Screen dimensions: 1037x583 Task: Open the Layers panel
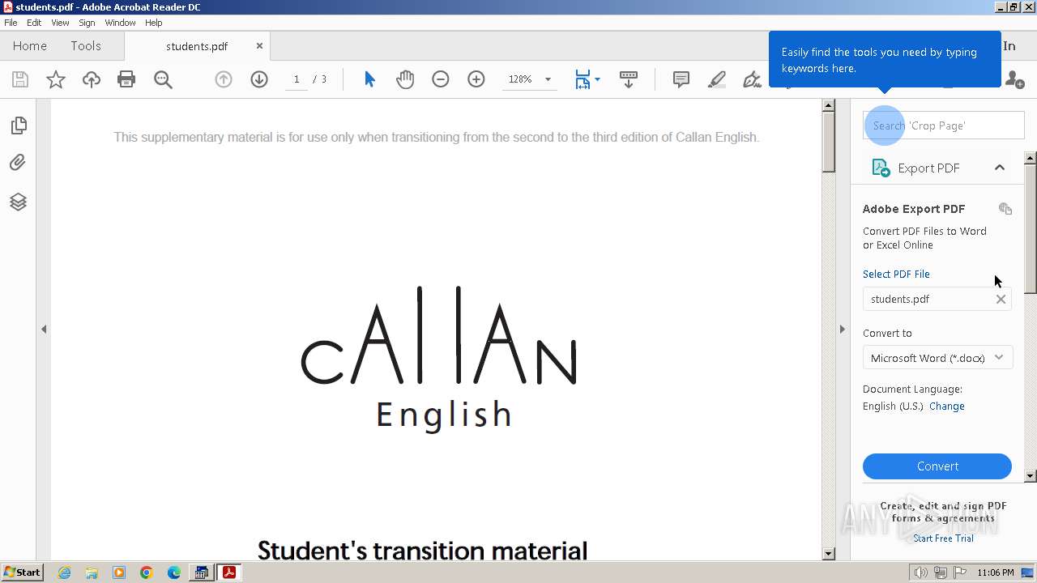point(18,202)
